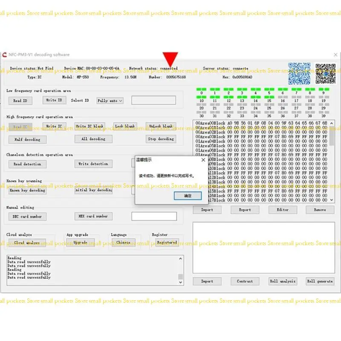Click the empty analysis output box
This screenshot has height=341, width=341.
pos(263,248)
